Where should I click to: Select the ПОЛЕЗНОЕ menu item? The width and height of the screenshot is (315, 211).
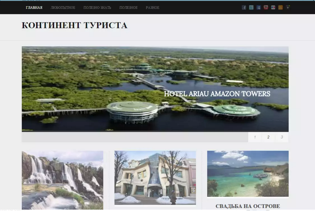click(x=128, y=8)
